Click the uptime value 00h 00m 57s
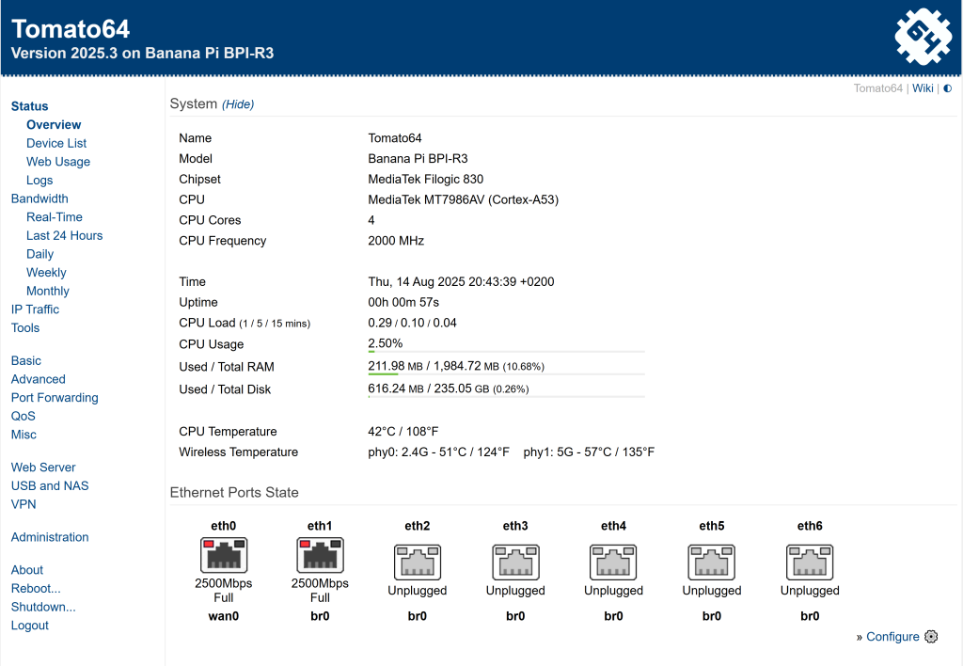The width and height of the screenshot is (963, 666). click(x=403, y=302)
